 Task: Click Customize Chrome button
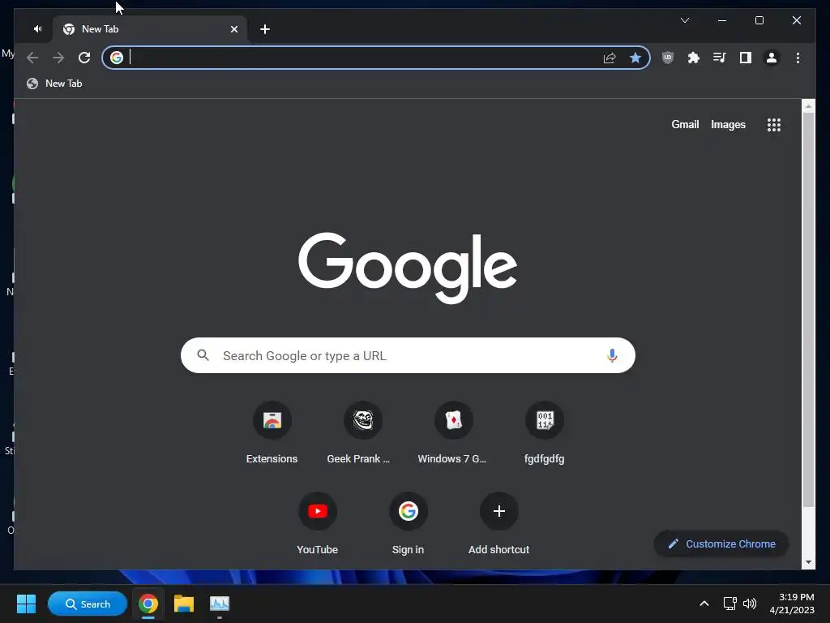tap(721, 544)
